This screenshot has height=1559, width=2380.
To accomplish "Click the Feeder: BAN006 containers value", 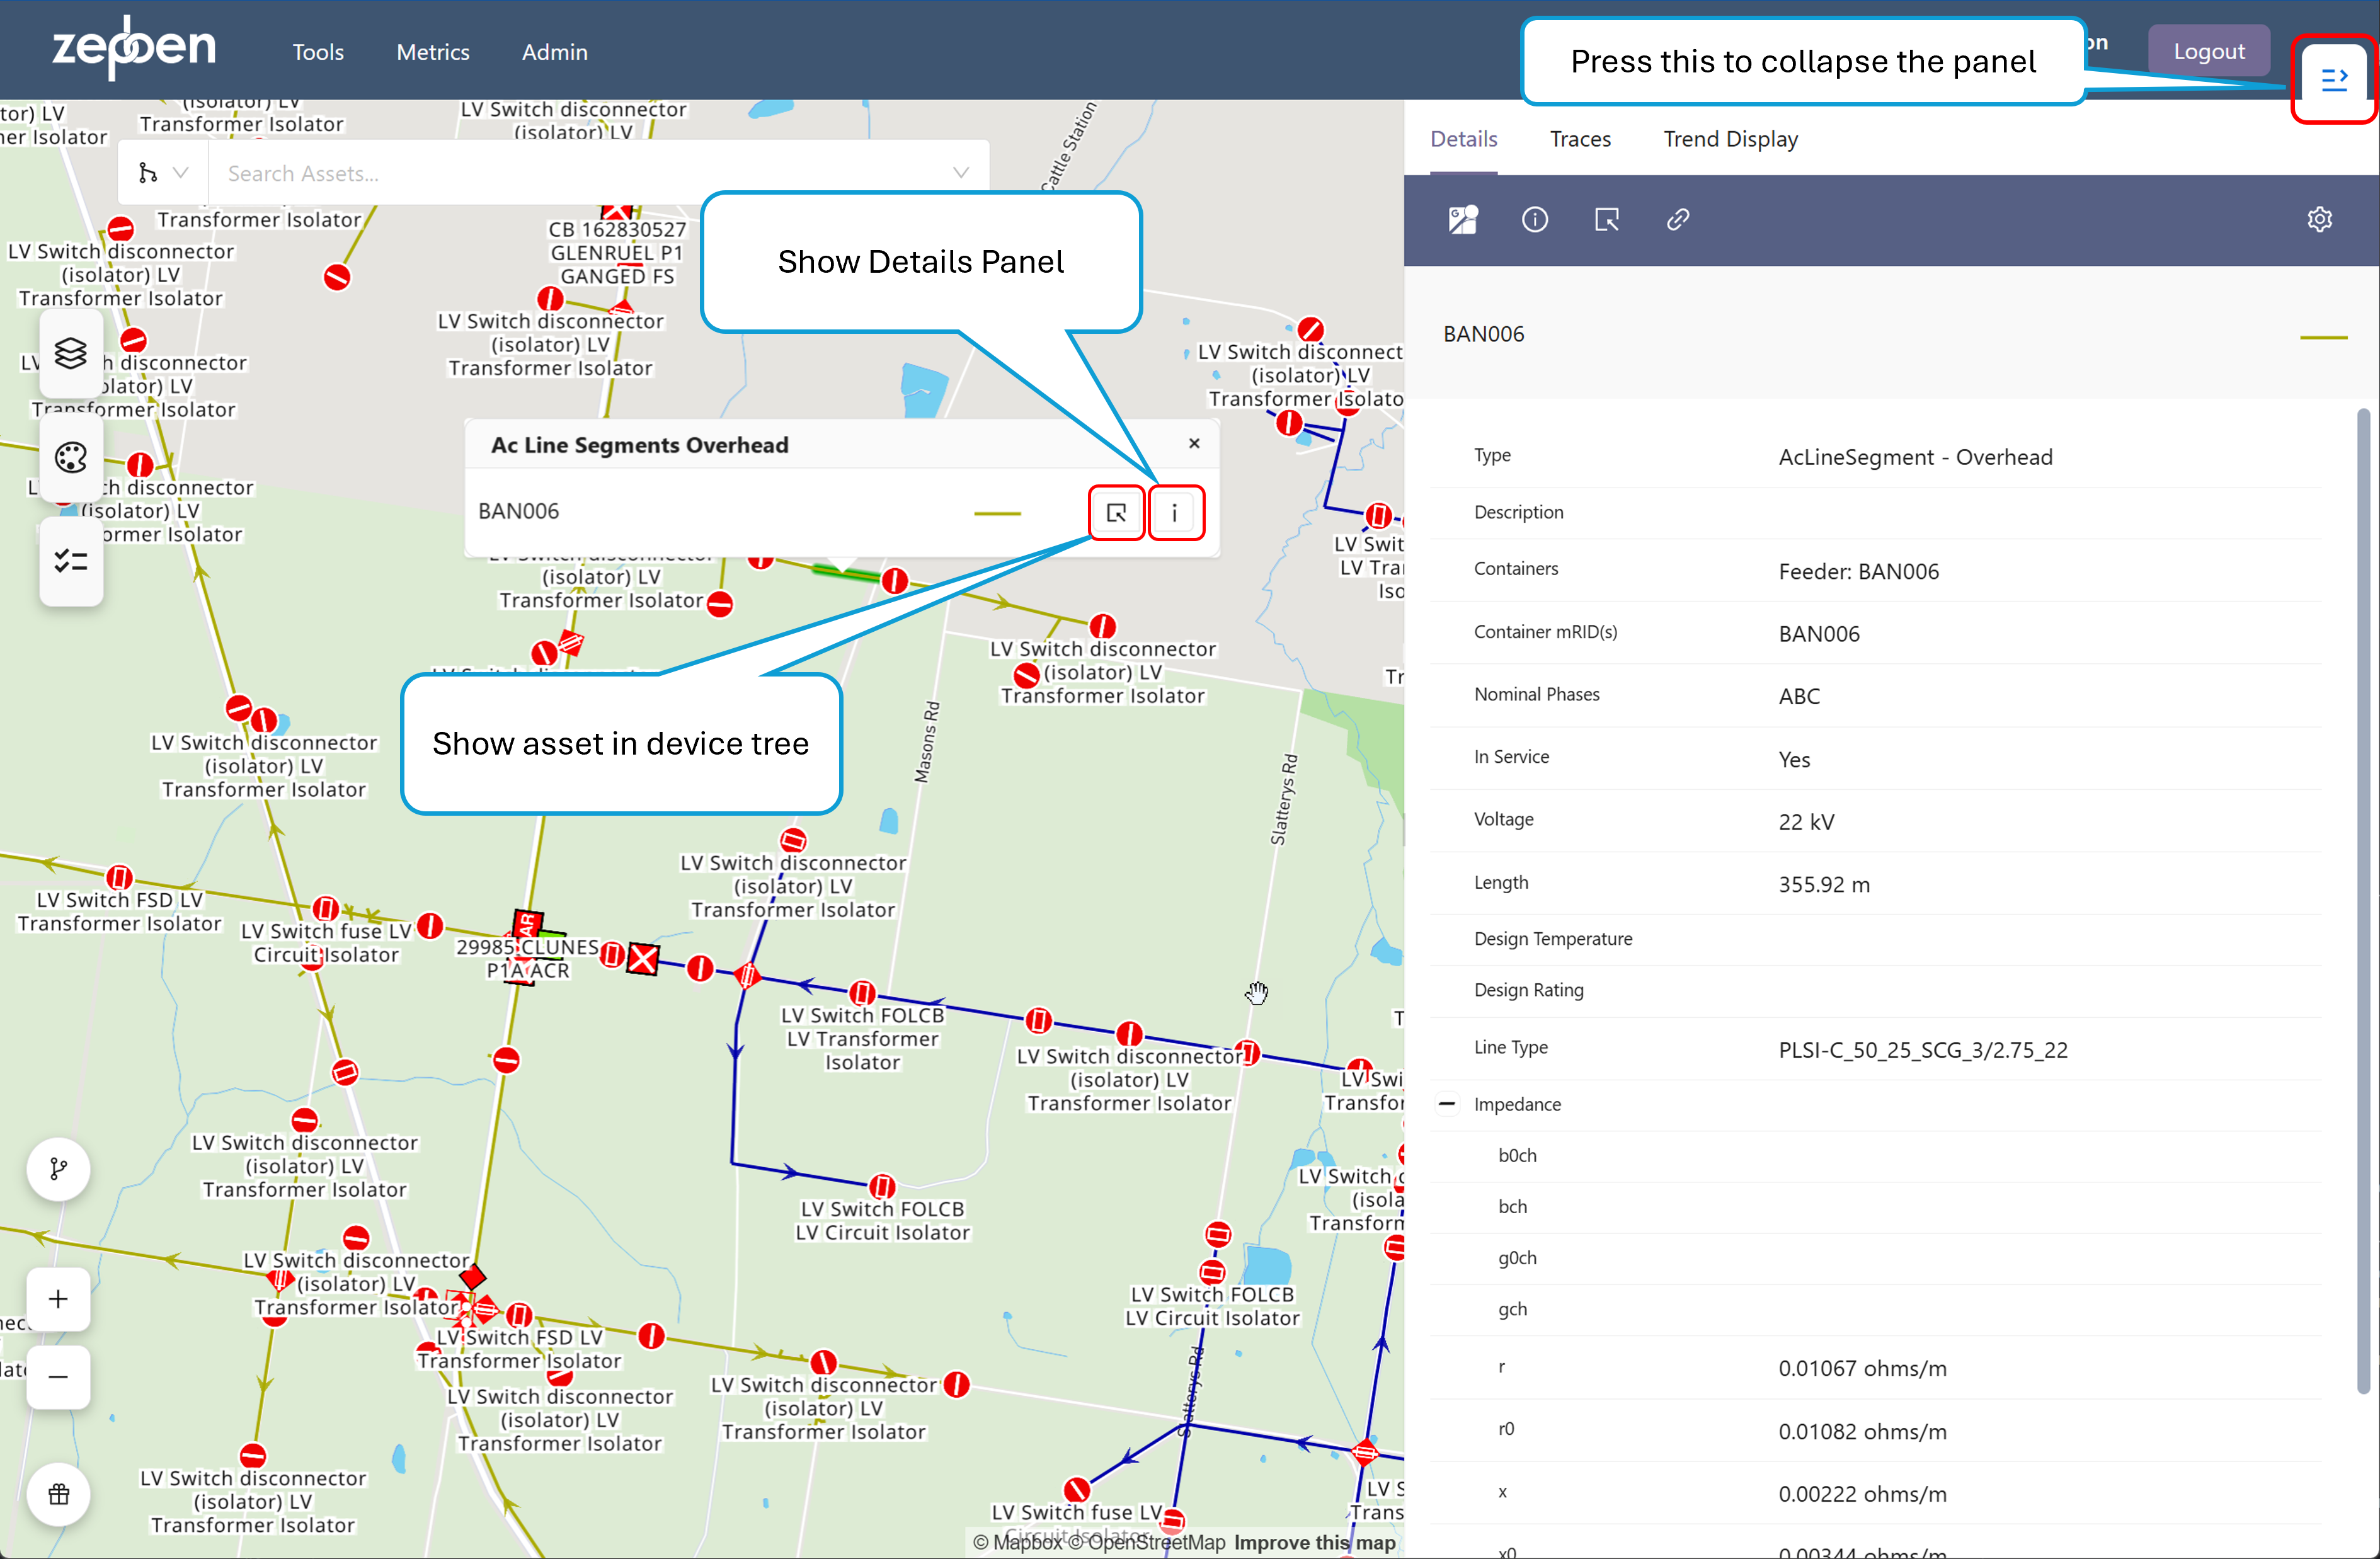I will [x=1858, y=571].
